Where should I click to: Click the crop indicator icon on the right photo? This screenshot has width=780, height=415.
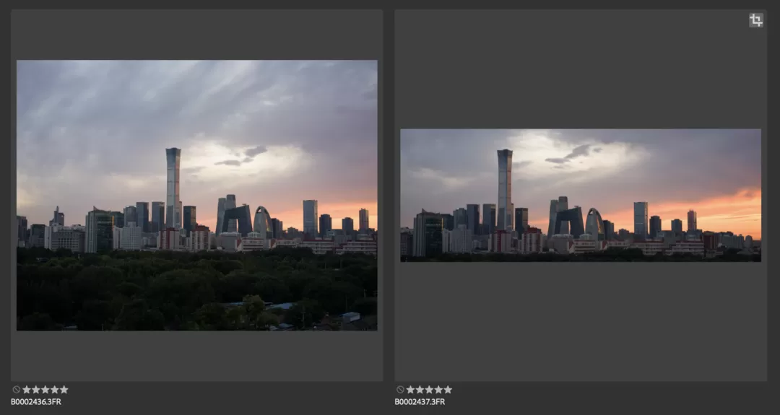(755, 20)
